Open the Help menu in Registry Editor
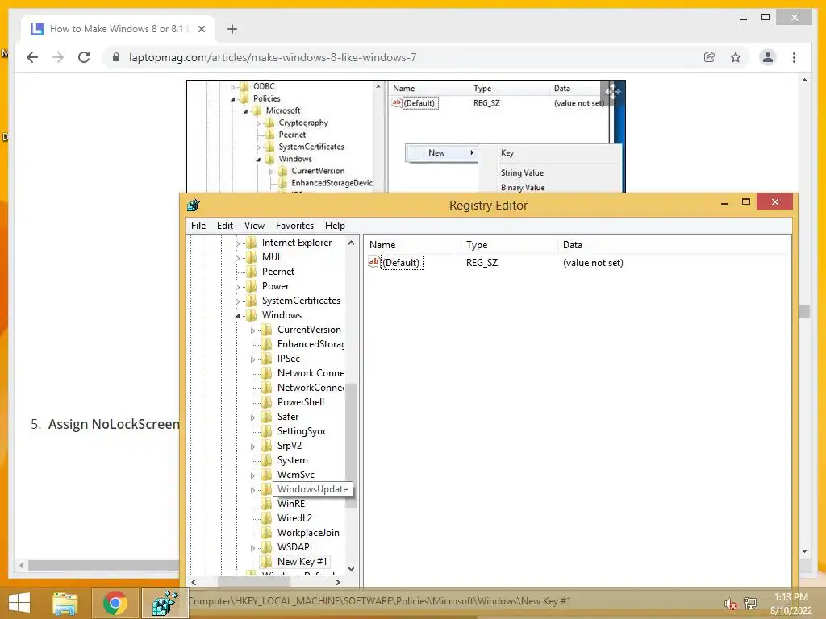The width and height of the screenshot is (826, 619). (335, 226)
